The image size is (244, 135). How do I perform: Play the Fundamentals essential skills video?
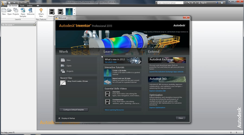click(123, 102)
